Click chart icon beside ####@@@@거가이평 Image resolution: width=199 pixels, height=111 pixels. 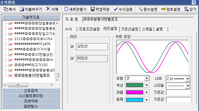[x=10, y=49]
